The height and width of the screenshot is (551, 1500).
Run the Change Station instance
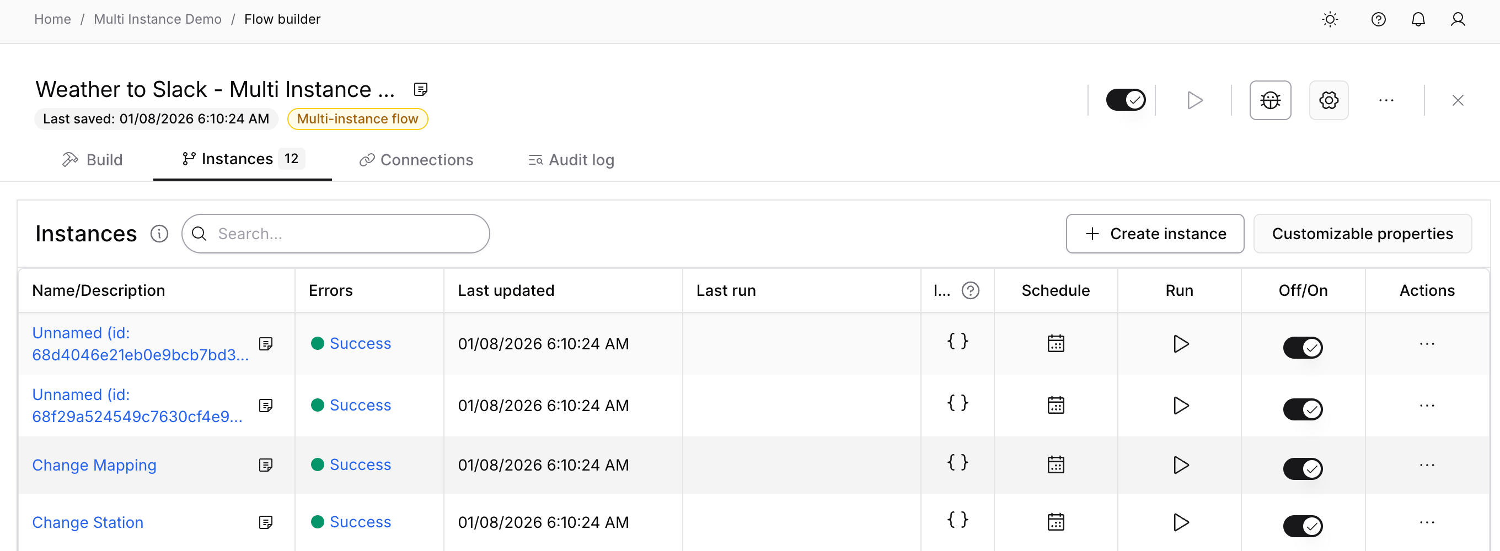coord(1180,522)
